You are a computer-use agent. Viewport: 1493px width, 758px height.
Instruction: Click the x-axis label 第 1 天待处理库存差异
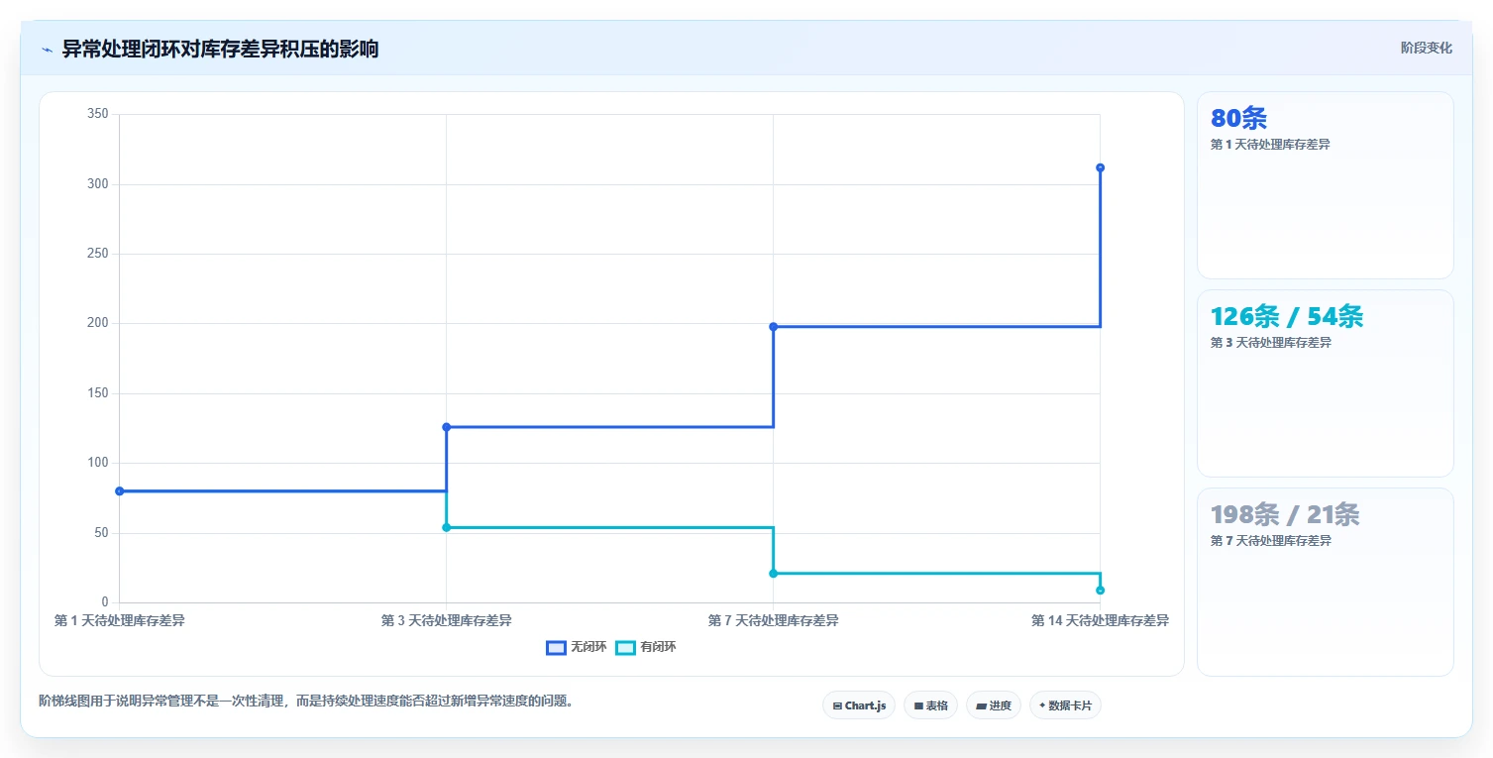[119, 621]
